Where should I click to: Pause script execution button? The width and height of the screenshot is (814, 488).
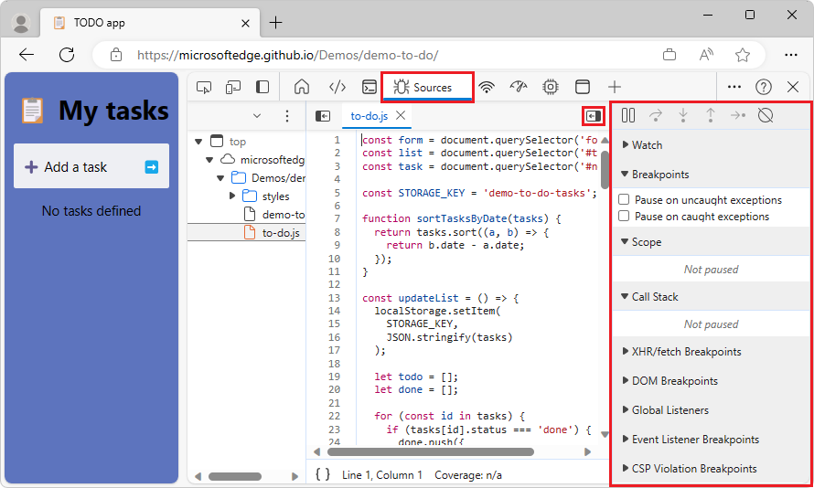(x=628, y=115)
